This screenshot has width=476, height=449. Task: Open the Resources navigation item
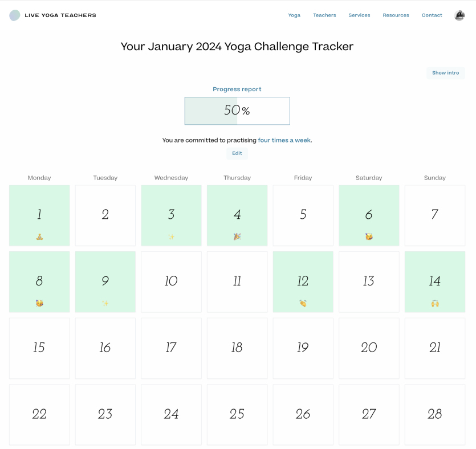tap(396, 15)
